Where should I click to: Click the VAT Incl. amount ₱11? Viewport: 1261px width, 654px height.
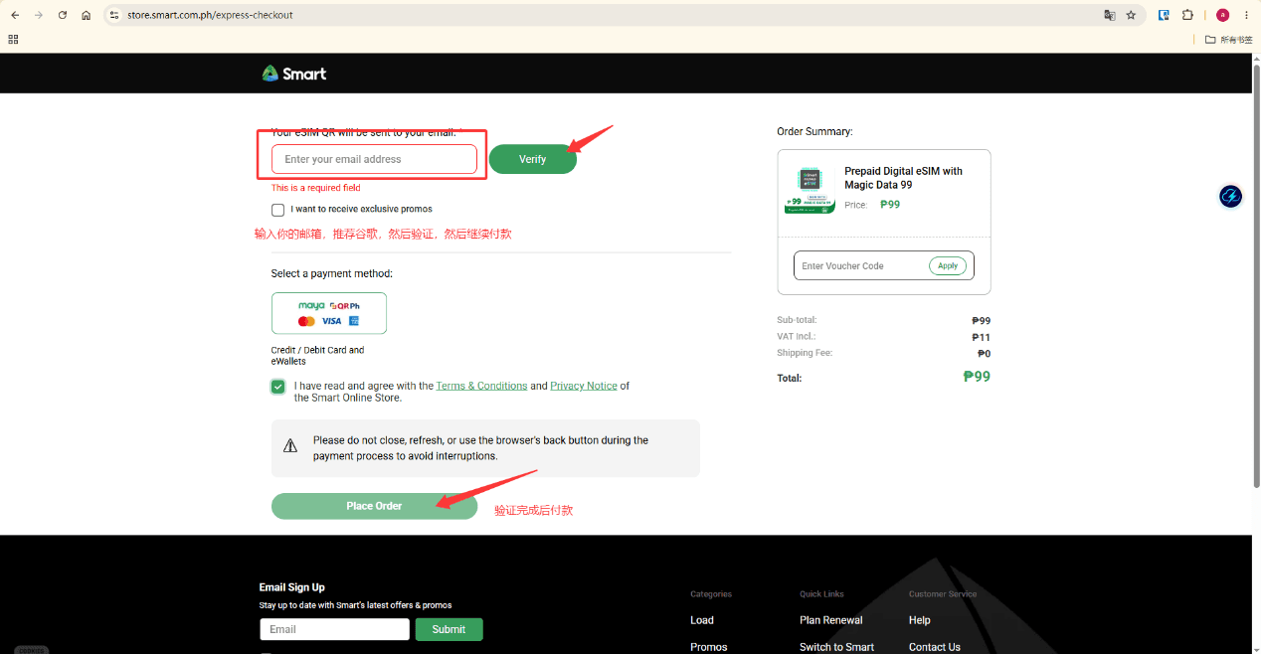tap(982, 337)
